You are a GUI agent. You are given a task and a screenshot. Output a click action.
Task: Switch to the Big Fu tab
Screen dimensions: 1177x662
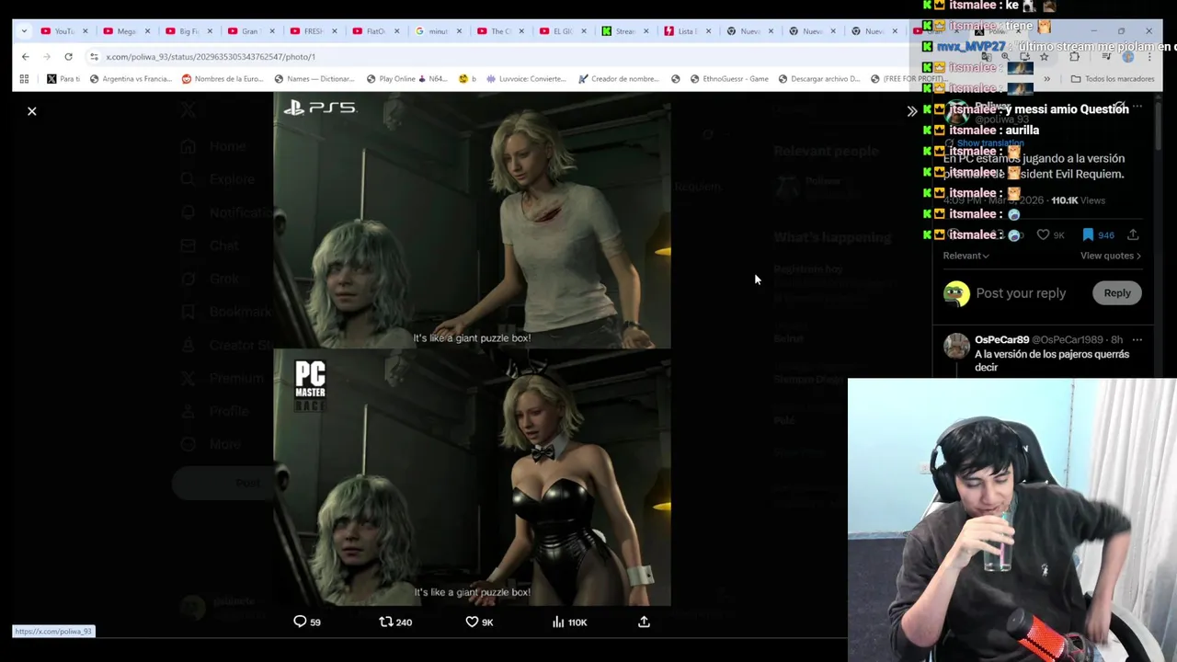coord(189,31)
